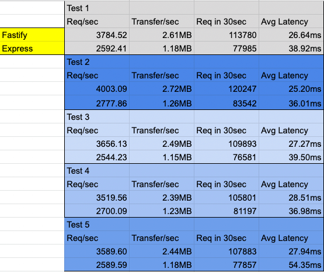
Task: Select the cell showing 83542
Action: (x=227, y=103)
